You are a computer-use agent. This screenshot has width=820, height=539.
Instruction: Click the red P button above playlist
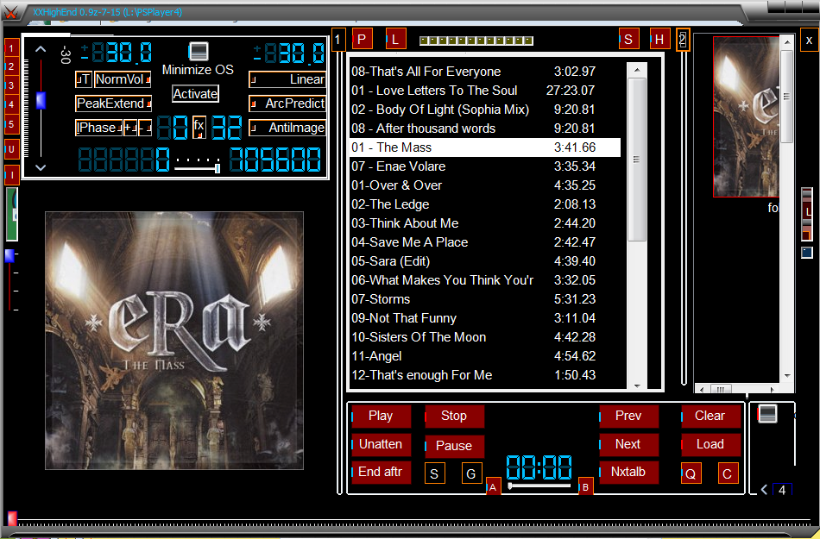tap(362, 39)
